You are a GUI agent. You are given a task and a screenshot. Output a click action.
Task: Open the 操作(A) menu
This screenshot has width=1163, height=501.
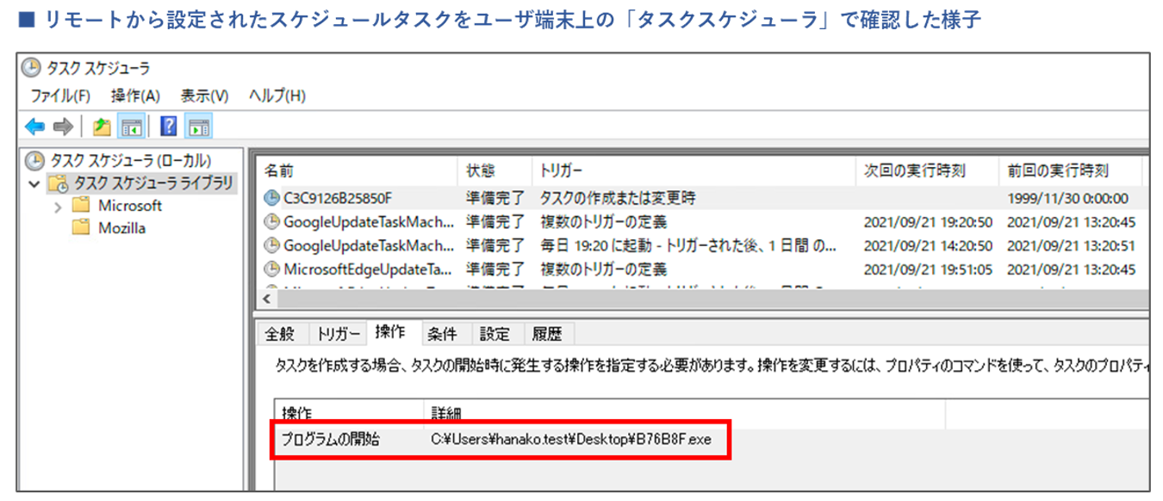tap(135, 96)
